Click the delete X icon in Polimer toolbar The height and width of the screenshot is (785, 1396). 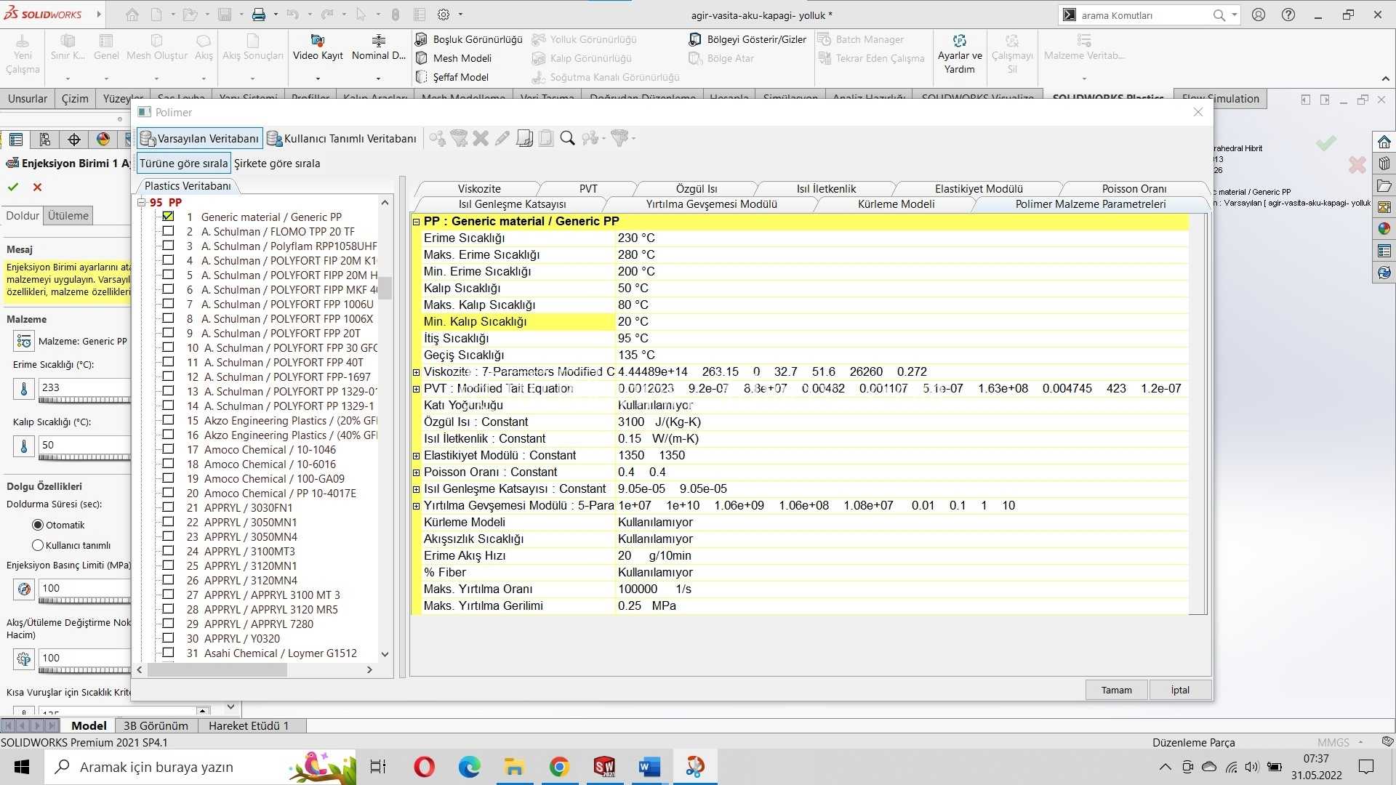coord(481,138)
